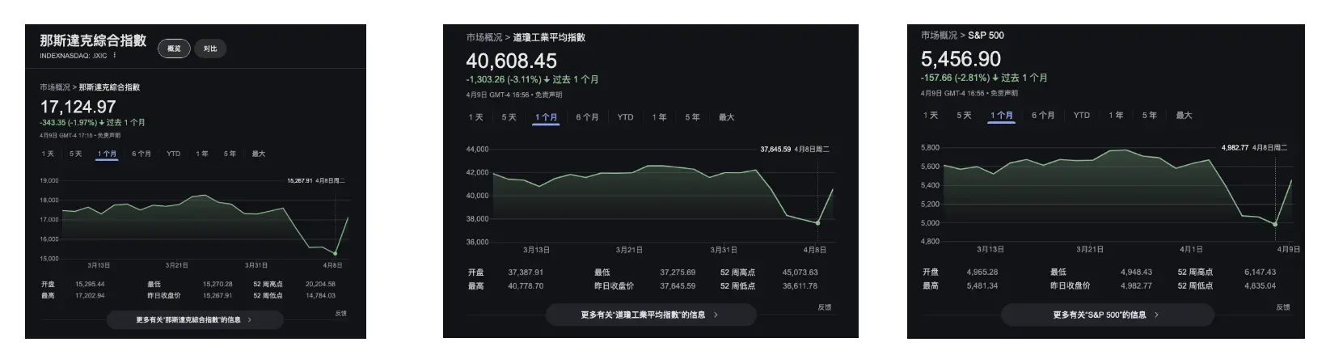
Task: Select 最大 range tab in S&P 500 panel
Action: [x=1184, y=116]
